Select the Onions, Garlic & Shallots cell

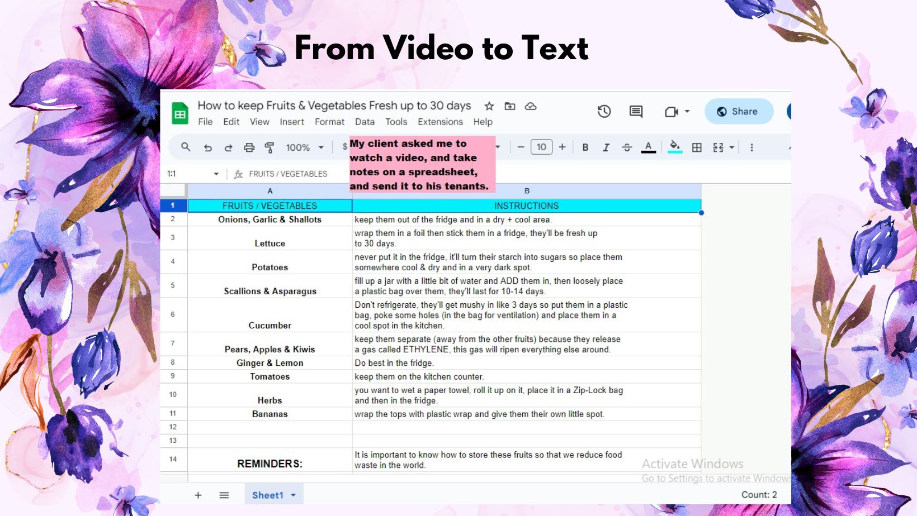coord(270,219)
